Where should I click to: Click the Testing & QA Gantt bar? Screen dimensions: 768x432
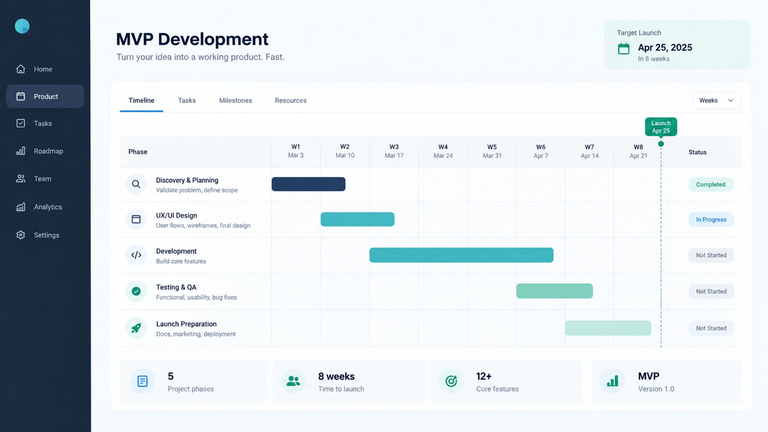[x=554, y=291]
